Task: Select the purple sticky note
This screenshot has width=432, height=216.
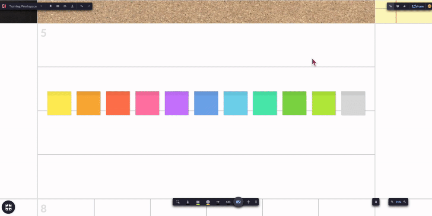Action: 177,103
